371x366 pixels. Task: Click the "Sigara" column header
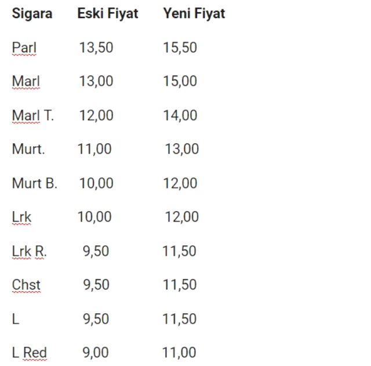(32, 13)
